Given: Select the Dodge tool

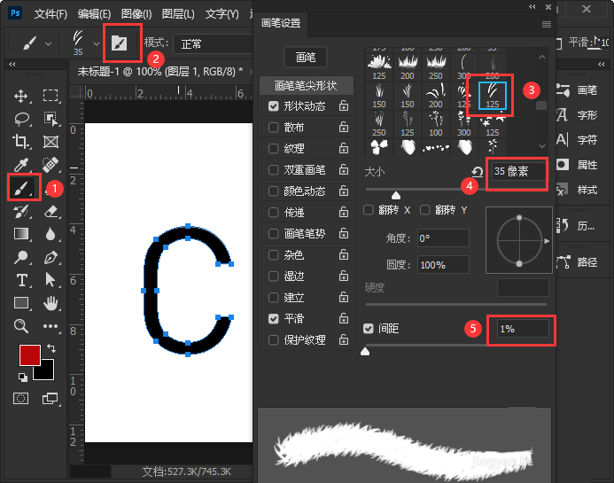Looking at the screenshot, I should pos(20,257).
